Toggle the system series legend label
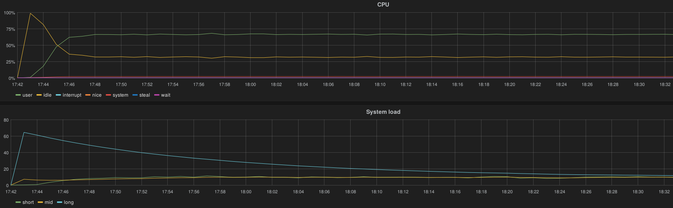673x208 pixels. tap(120, 95)
